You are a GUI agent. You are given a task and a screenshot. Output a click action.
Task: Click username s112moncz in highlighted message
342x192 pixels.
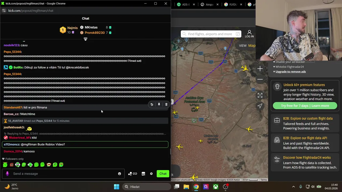12,144
